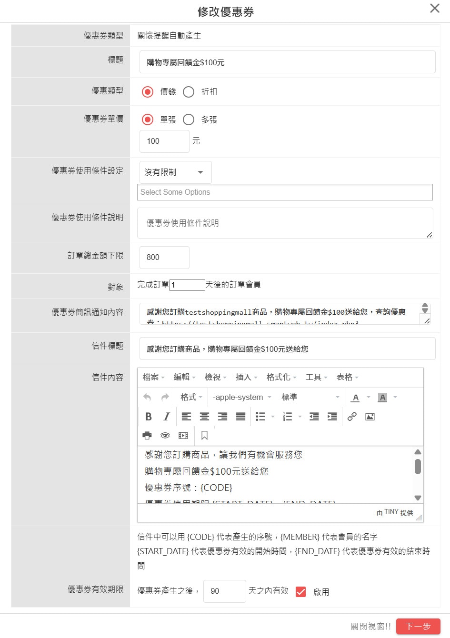Viewport: 450px width, 638px height.
Task: Apply the background highlight color
Action: (382, 397)
